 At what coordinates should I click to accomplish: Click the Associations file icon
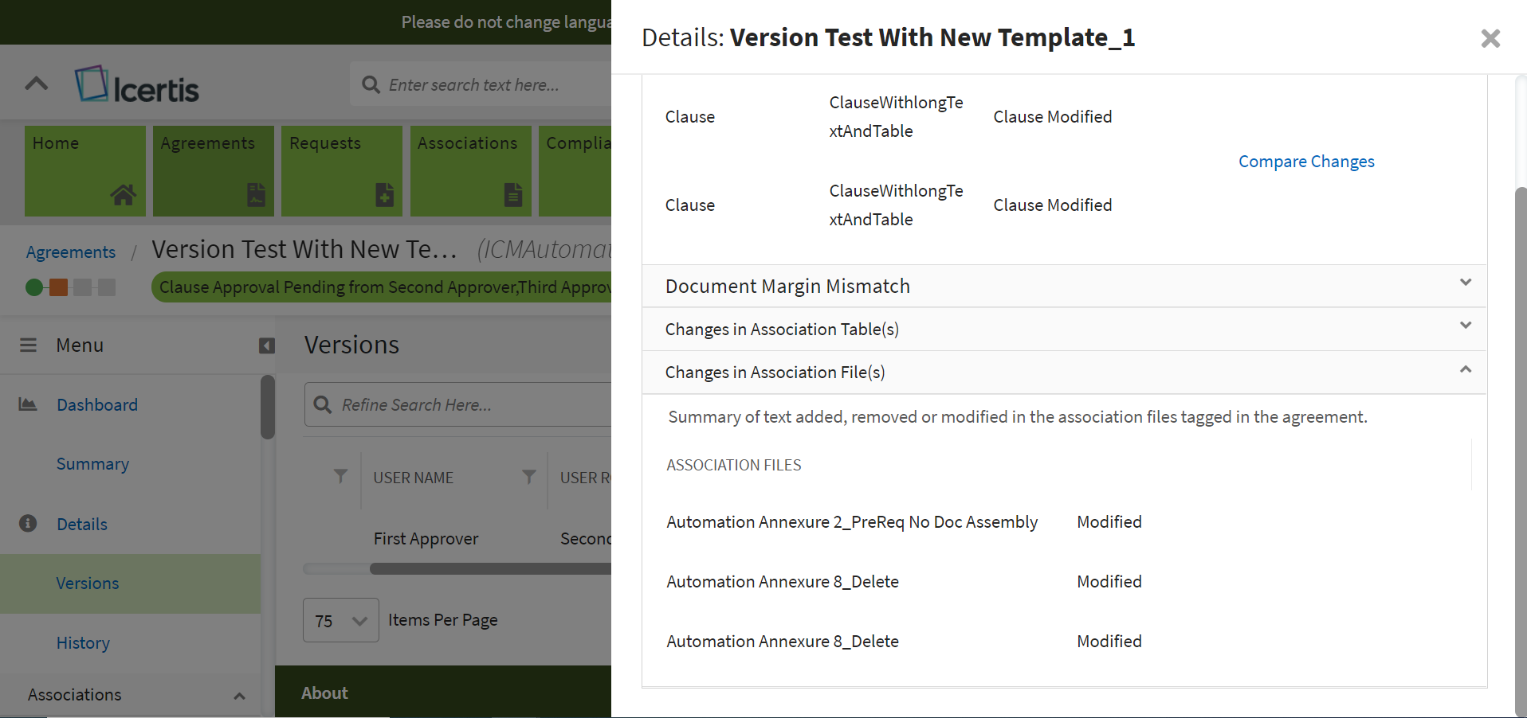(x=513, y=194)
